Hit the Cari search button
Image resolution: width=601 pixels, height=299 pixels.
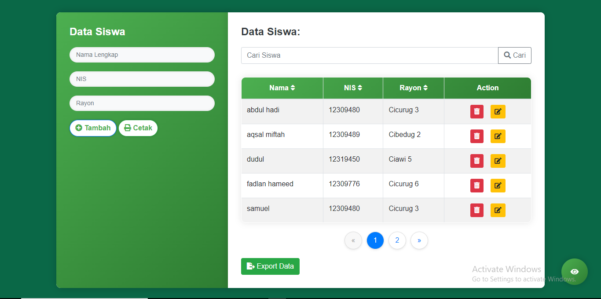[x=514, y=55]
